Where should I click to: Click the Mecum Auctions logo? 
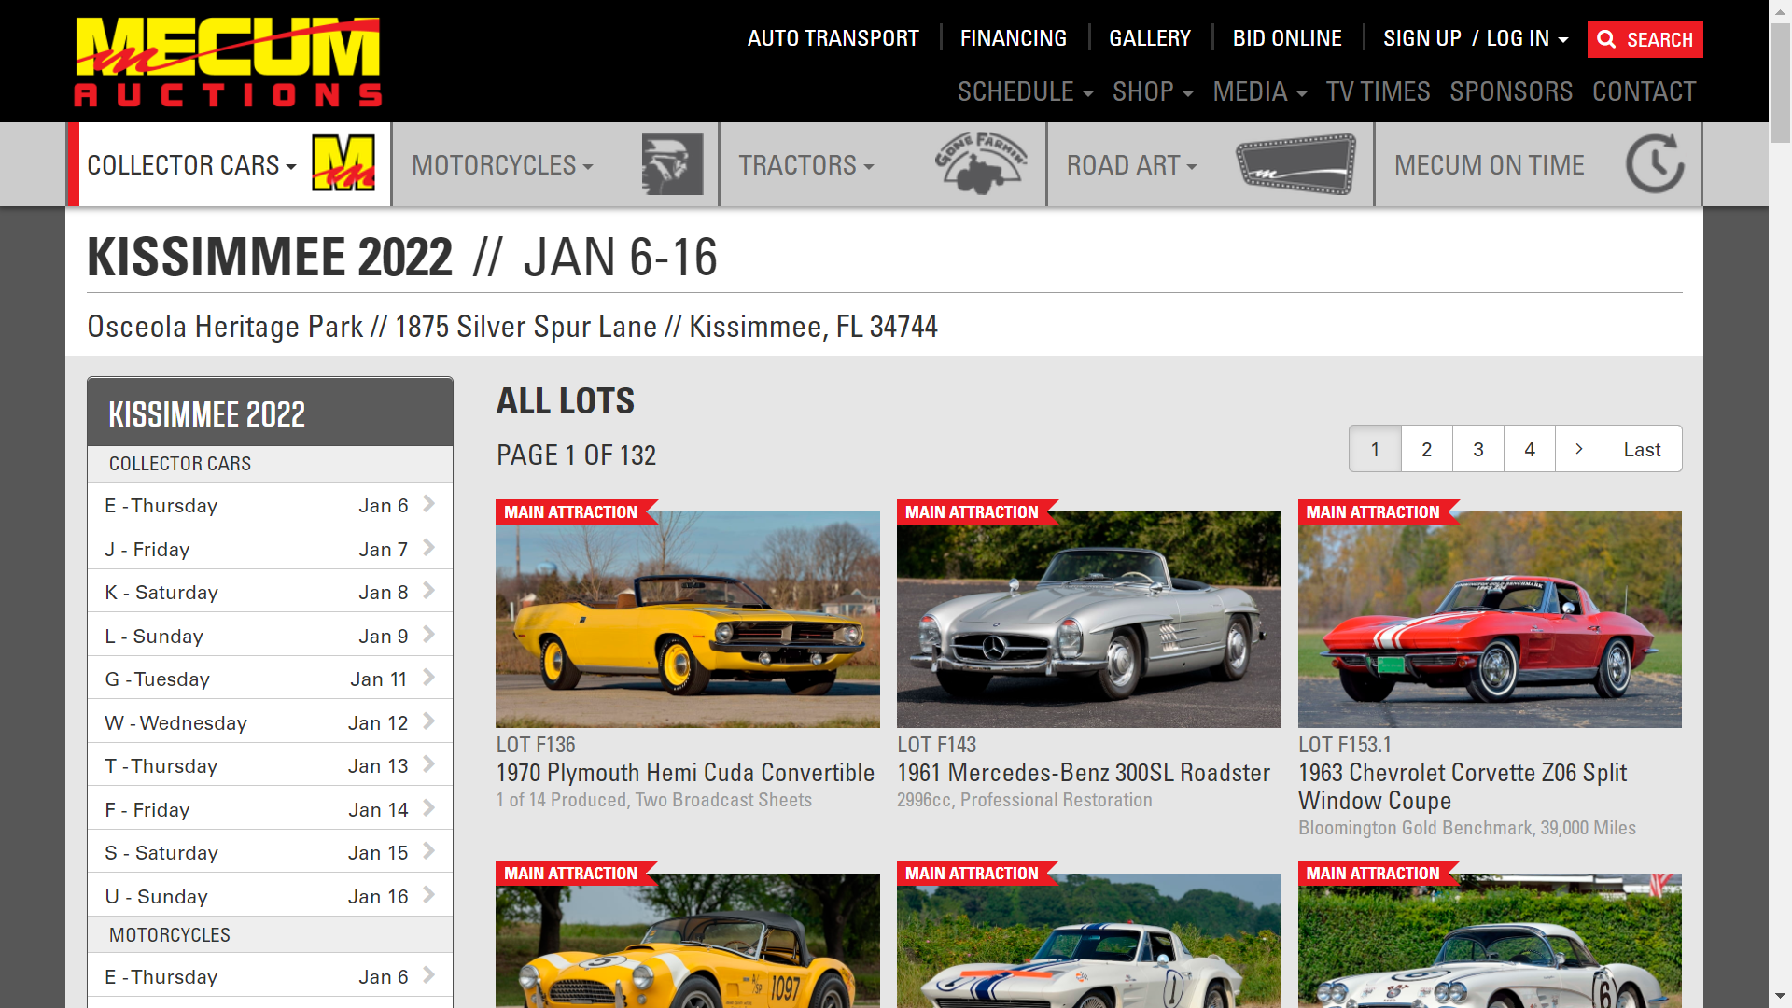(228, 62)
